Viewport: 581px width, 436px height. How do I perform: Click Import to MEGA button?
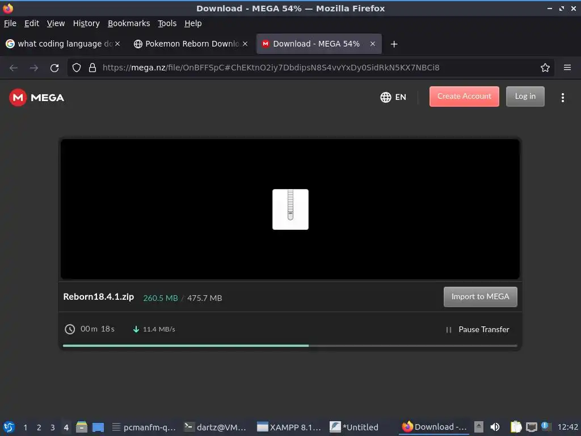480,296
